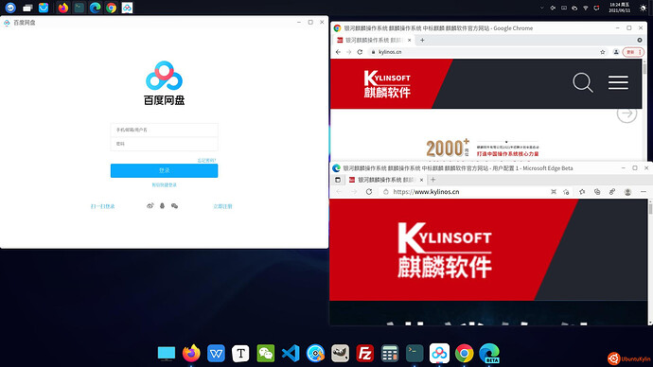Click the kylinos.cn address bar in Chrome
This screenshot has width=653, height=367.
487,52
